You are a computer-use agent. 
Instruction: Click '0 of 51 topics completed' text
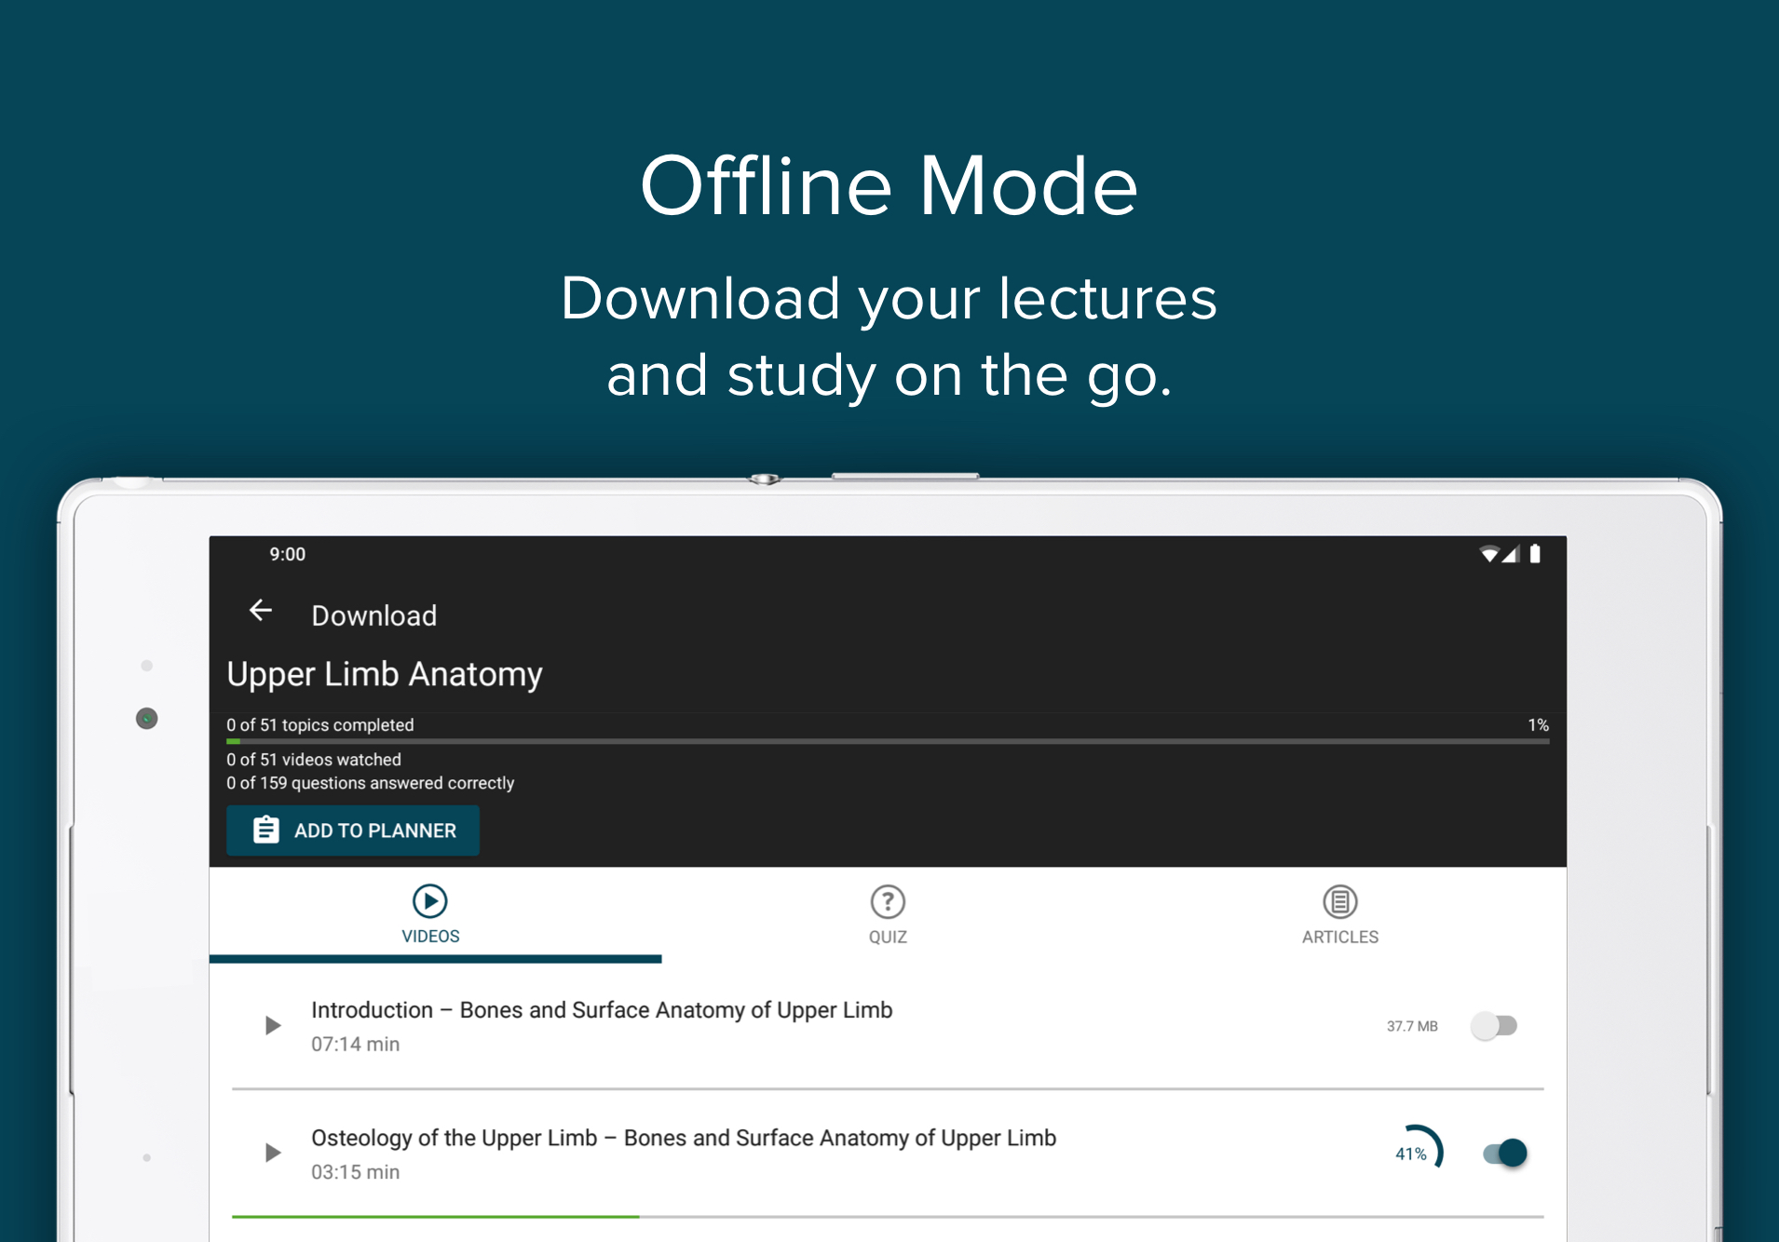tap(319, 724)
